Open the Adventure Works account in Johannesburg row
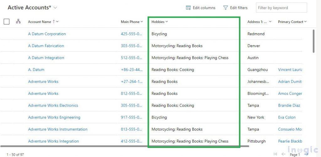321x157 pixels. point(43,81)
